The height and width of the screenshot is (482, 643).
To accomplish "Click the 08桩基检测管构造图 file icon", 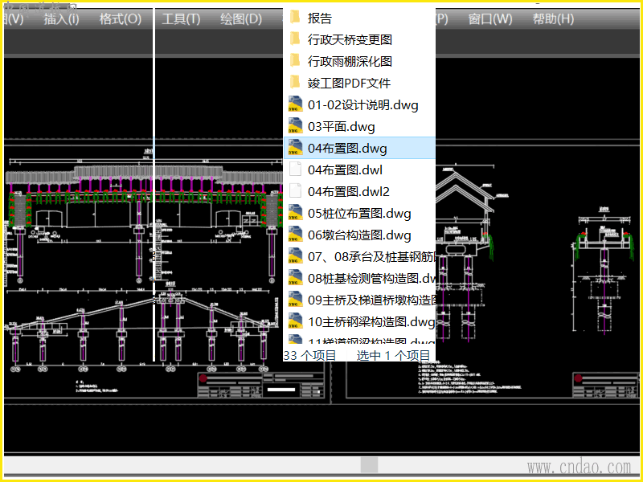I will point(295,278).
